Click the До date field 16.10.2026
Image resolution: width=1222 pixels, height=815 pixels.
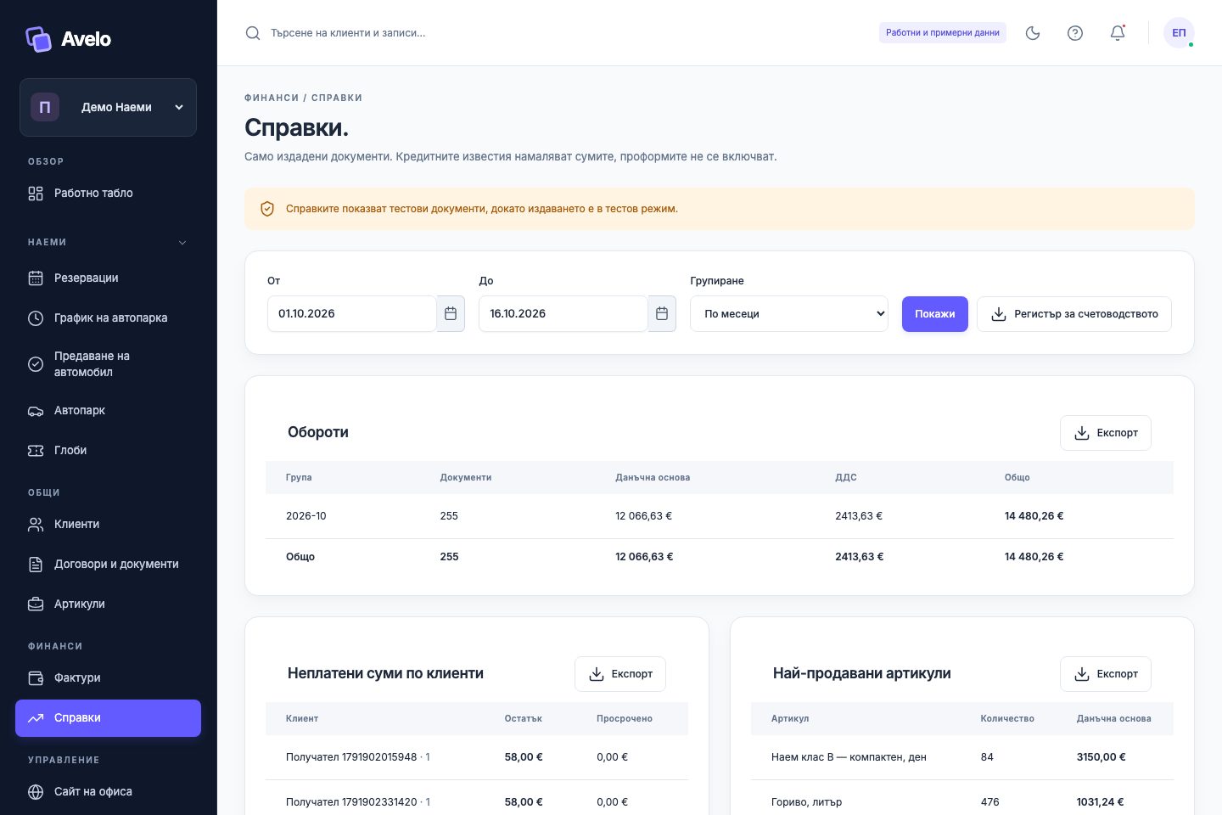coord(563,314)
